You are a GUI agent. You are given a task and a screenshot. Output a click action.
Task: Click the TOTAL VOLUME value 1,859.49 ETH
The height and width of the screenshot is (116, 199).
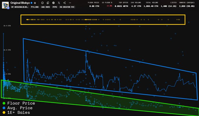(151, 6)
